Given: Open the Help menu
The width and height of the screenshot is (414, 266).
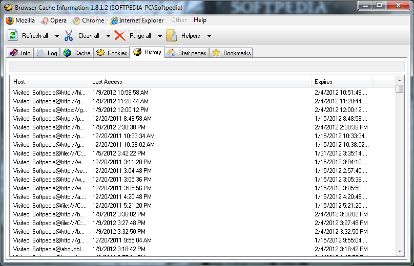Looking at the screenshot, I should point(200,20).
